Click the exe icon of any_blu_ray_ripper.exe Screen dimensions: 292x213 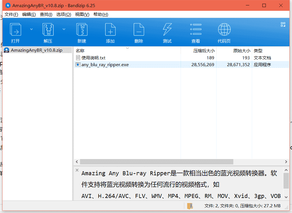[78, 65]
